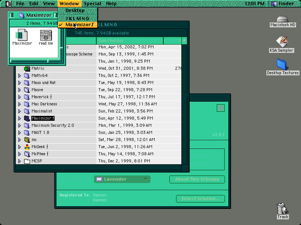Expand the McPhee ƒ disclosure triangle
This screenshot has height=225, width=301.
[x=20, y=154]
